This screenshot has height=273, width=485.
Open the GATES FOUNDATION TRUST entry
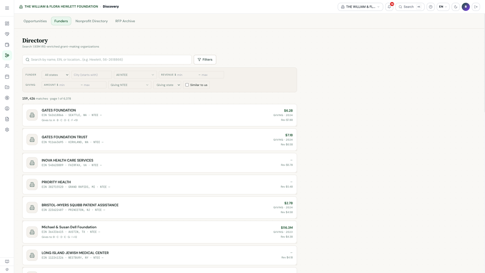coord(160,140)
